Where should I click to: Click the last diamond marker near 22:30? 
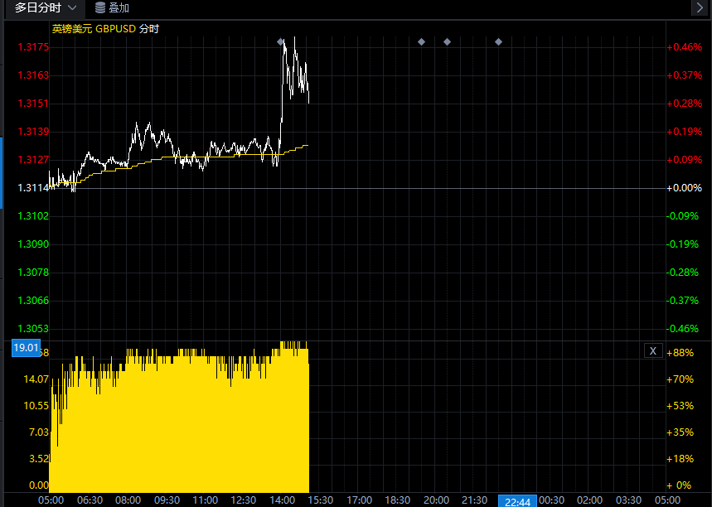click(x=498, y=41)
